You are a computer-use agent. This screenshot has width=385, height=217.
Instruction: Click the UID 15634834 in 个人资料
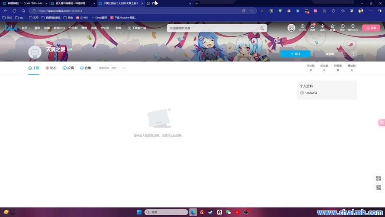pos(311,93)
